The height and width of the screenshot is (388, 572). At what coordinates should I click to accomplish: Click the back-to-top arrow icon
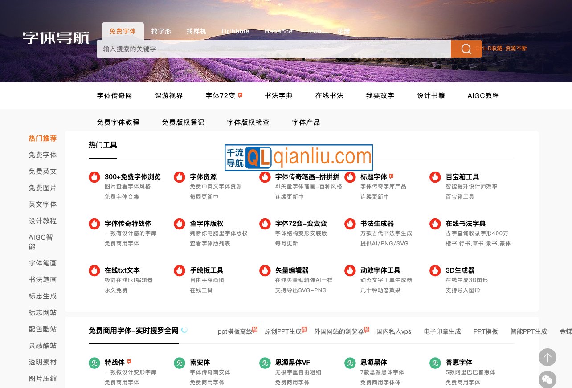point(547,357)
